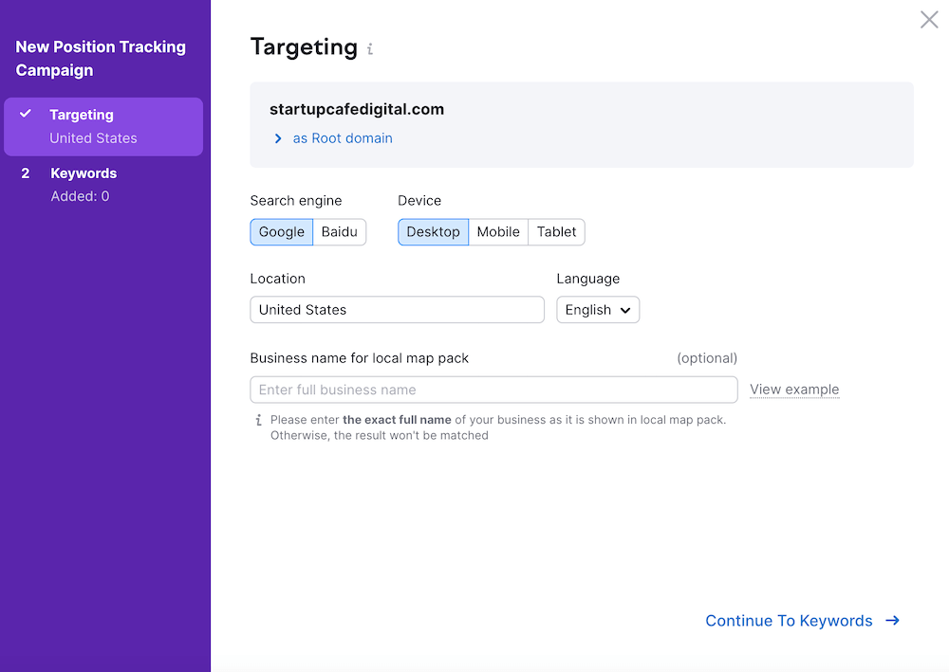The height and width of the screenshot is (672, 949).
Task: Open the View example link
Action: point(794,390)
